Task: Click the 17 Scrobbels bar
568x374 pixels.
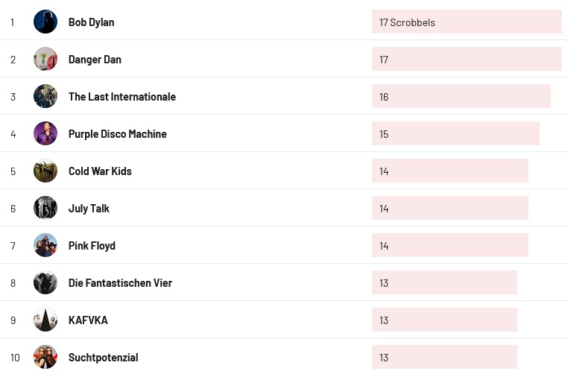Action: pyautogui.click(x=466, y=22)
